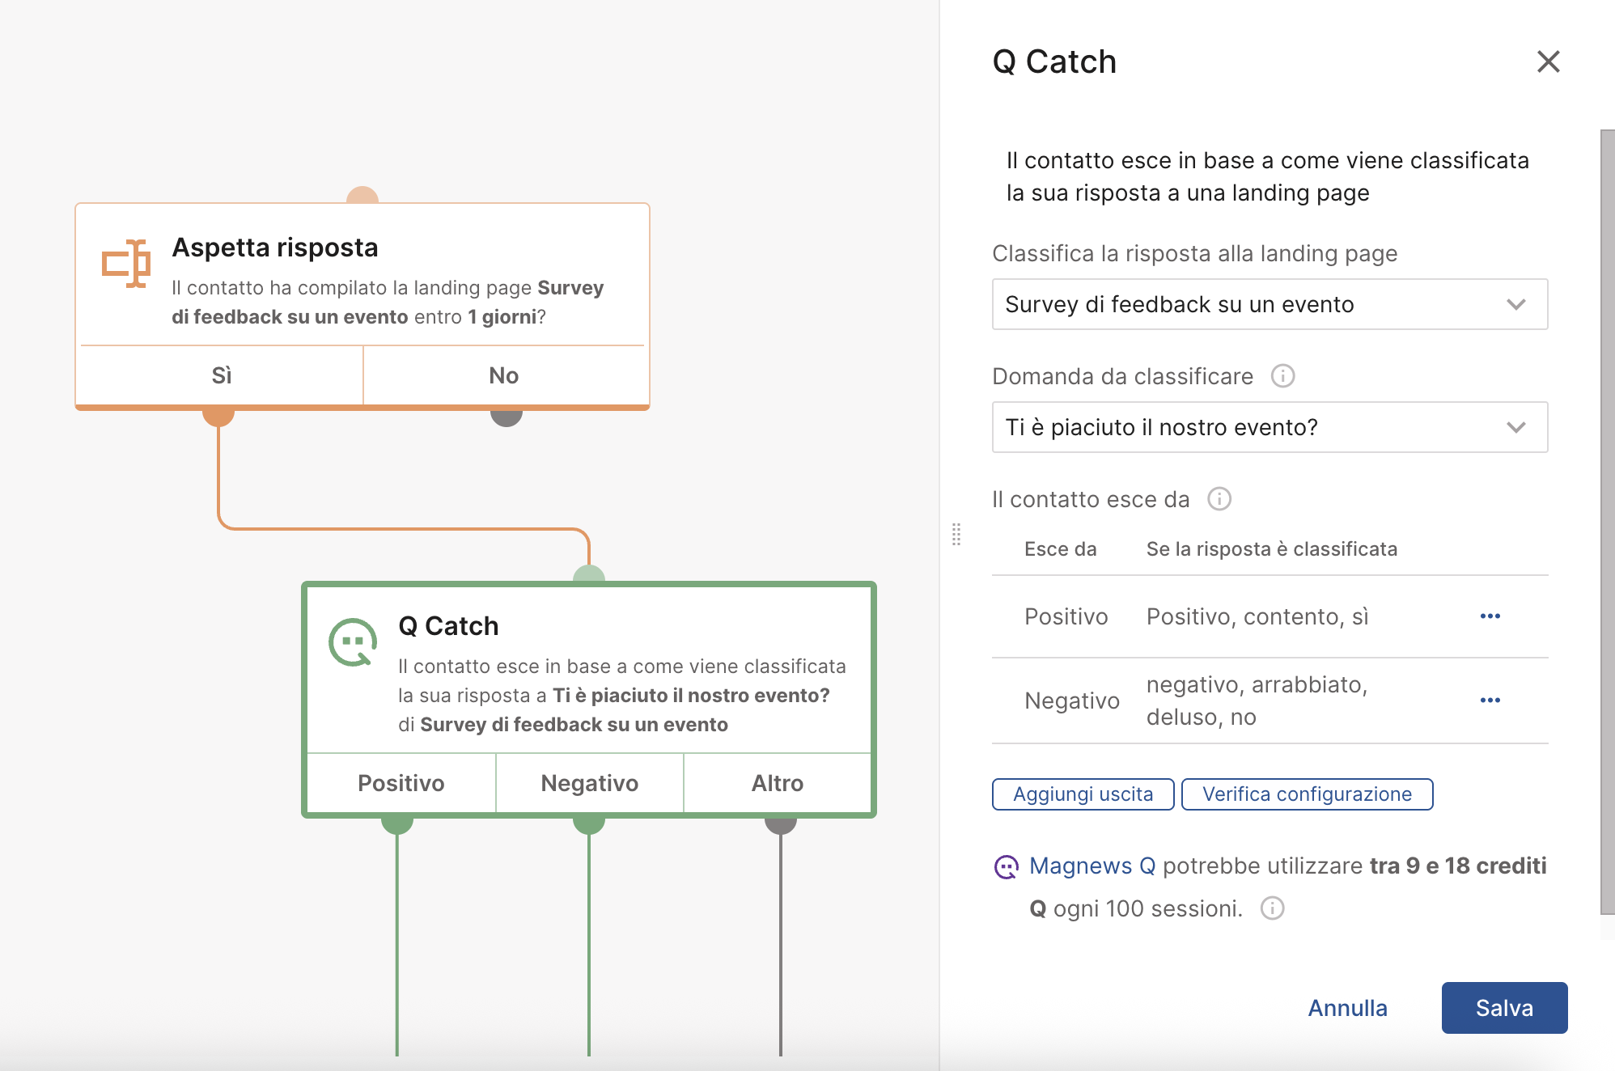Click the panel resize drag handle

(x=956, y=534)
